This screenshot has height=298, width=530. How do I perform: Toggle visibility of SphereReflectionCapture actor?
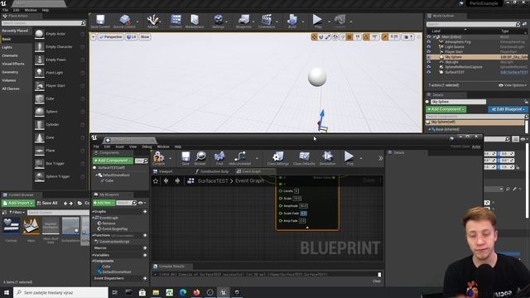(x=429, y=67)
